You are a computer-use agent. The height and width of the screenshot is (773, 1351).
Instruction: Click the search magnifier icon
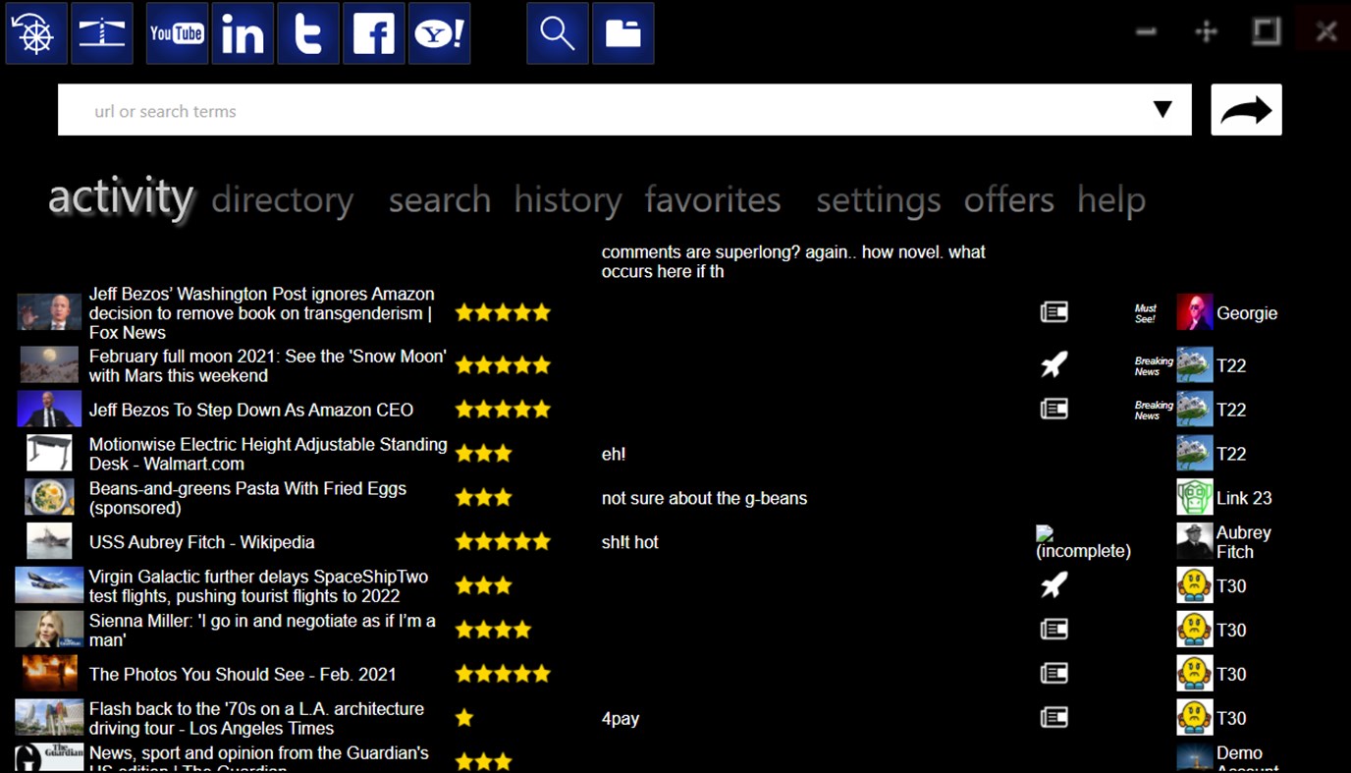557,32
